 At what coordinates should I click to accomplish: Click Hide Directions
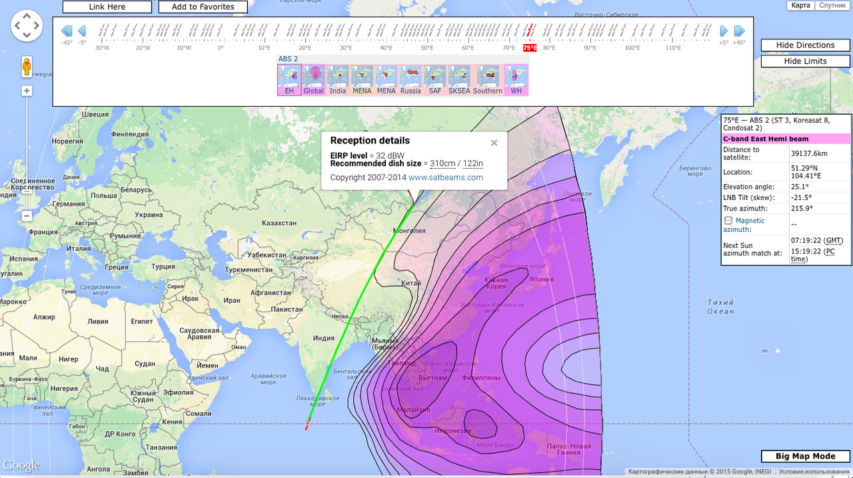[805, 45]
